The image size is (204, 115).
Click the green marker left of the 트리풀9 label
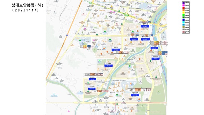click(x=99, y=60)
